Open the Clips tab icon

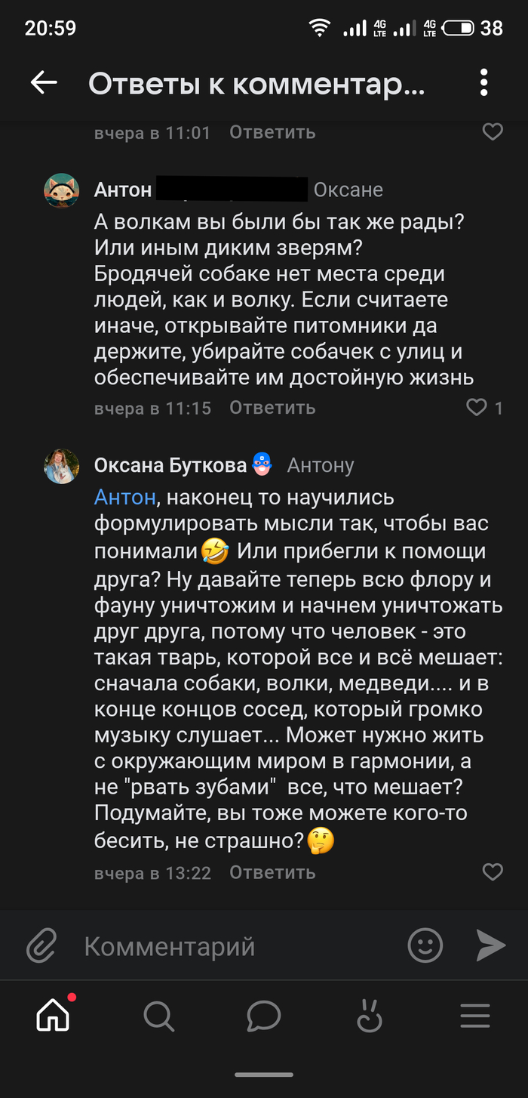370,1016
